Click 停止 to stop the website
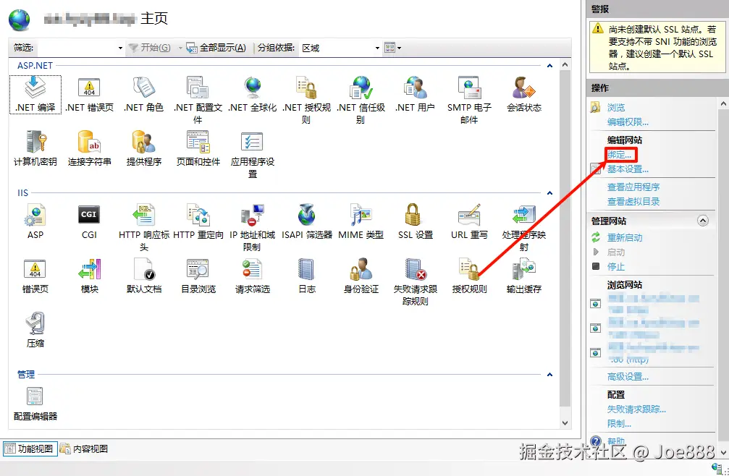Screen dimensions: 729x476 616,266
